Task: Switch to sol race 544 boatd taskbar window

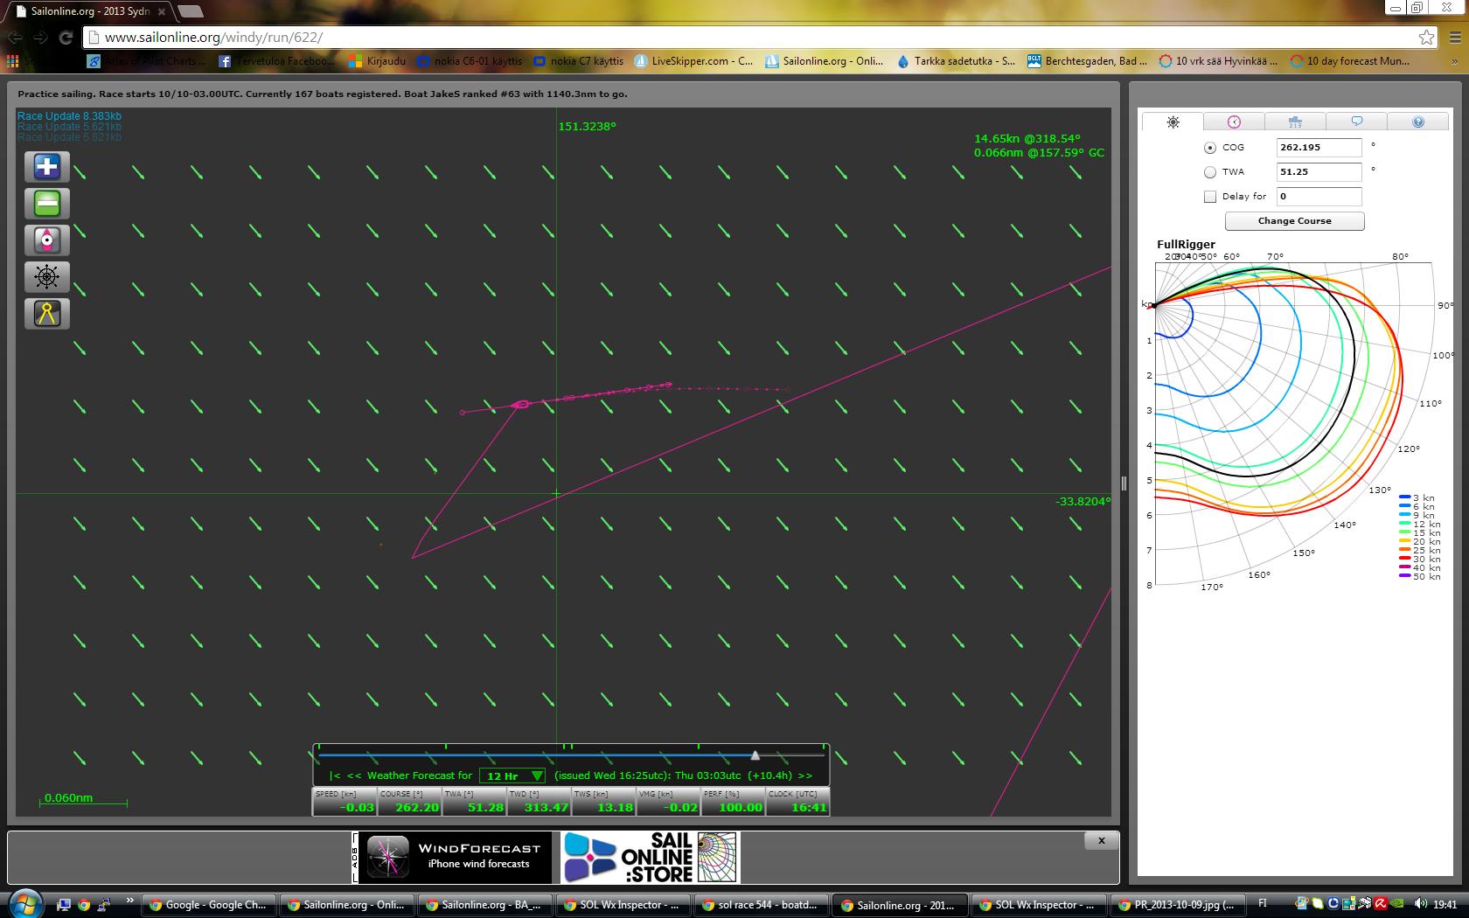Action: pos(762,905)
